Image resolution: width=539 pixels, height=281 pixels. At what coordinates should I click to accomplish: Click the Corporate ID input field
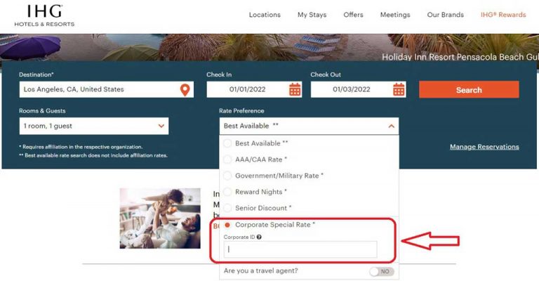[300, 249]
